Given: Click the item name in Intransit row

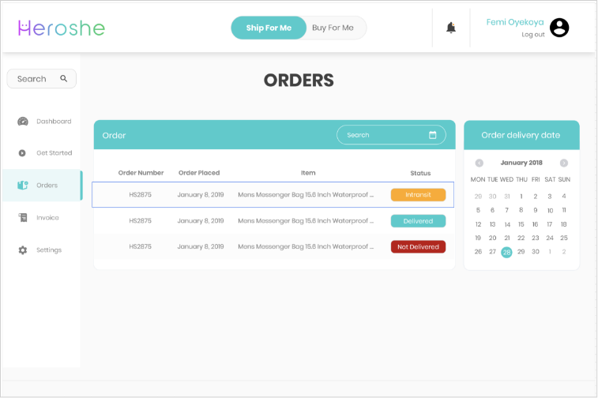Looking at the screenshot, I should click(306, 195).
